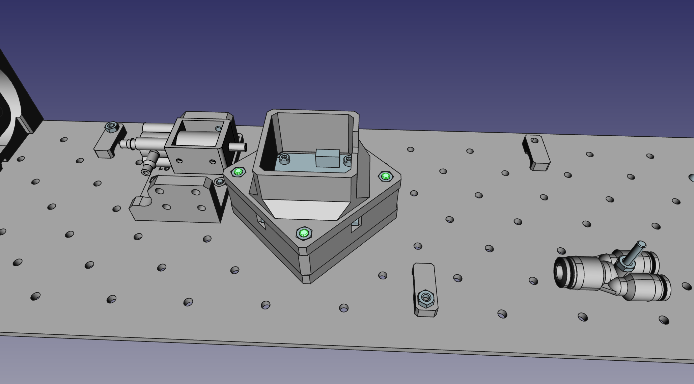Viewport: 694px width, 384px height.
Task: Pick the green screw at housing's front corner
Action: [x=304, y=233]
